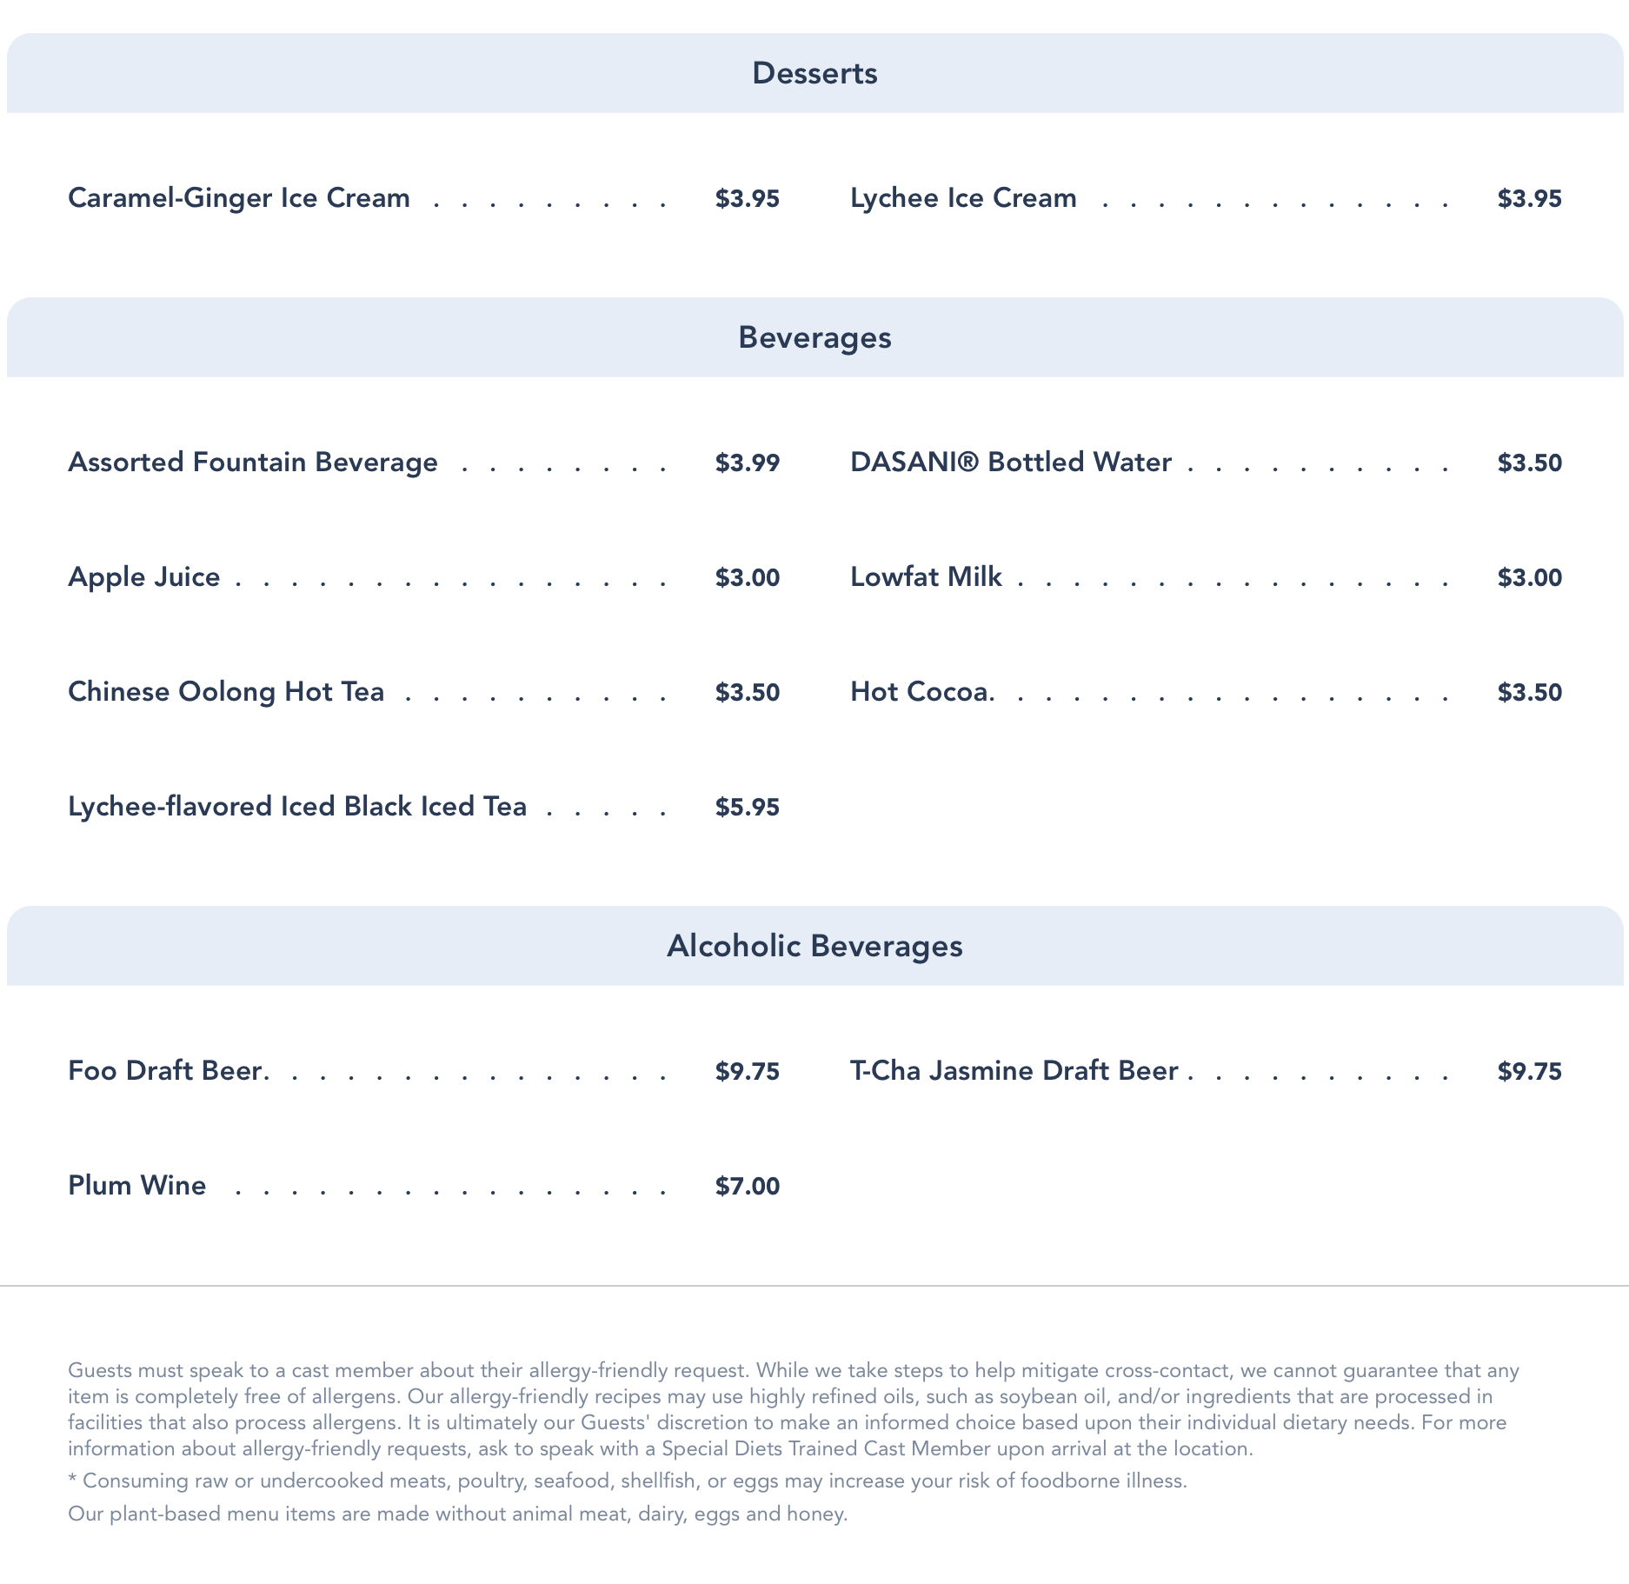1629x1584 pixels.
Task: Select the Lowfat Milk item
Action: 926,577
